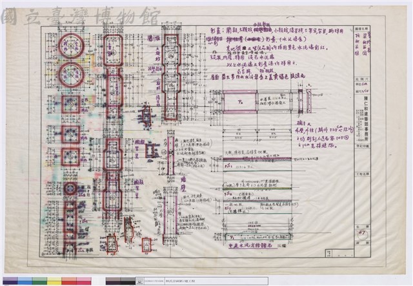The image size is (413, 286).
Task: Select the black swatch beside the label
Action: (x=128, y=281)
